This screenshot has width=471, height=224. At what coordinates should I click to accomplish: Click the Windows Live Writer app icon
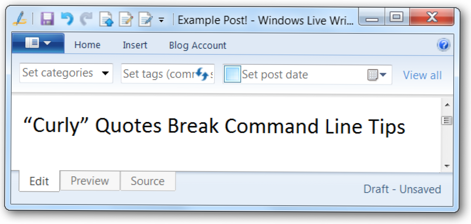point(19,19)
